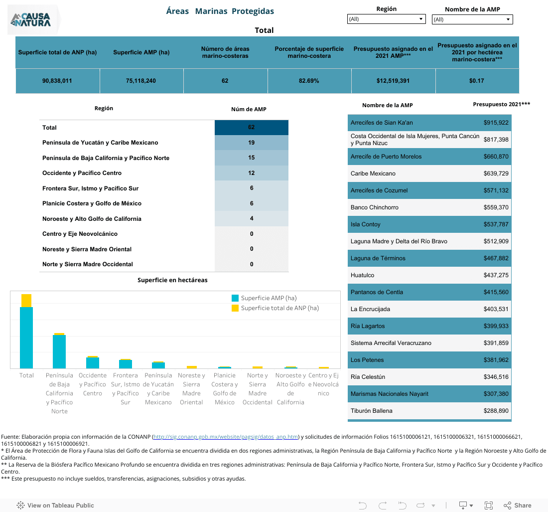Select the Península de Yucatán chart bar
This screenshot has height=512, width=548.
(158, 365)
